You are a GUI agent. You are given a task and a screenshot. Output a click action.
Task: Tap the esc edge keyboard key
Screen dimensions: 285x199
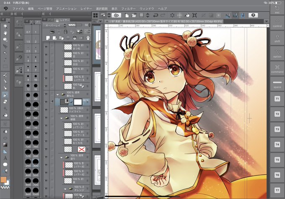coord(277,10)
